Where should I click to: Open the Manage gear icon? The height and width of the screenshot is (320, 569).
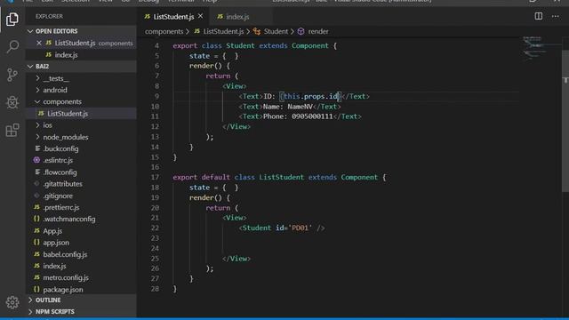[12, 302]
